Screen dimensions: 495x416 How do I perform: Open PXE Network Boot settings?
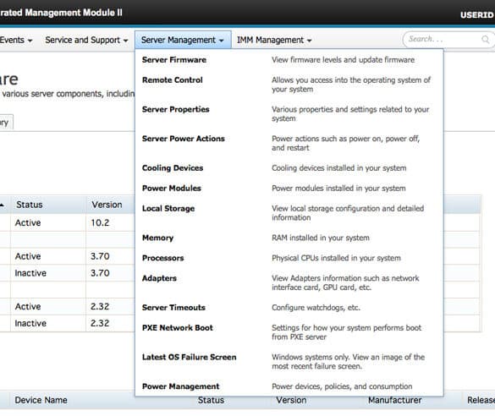coord(178,327)
